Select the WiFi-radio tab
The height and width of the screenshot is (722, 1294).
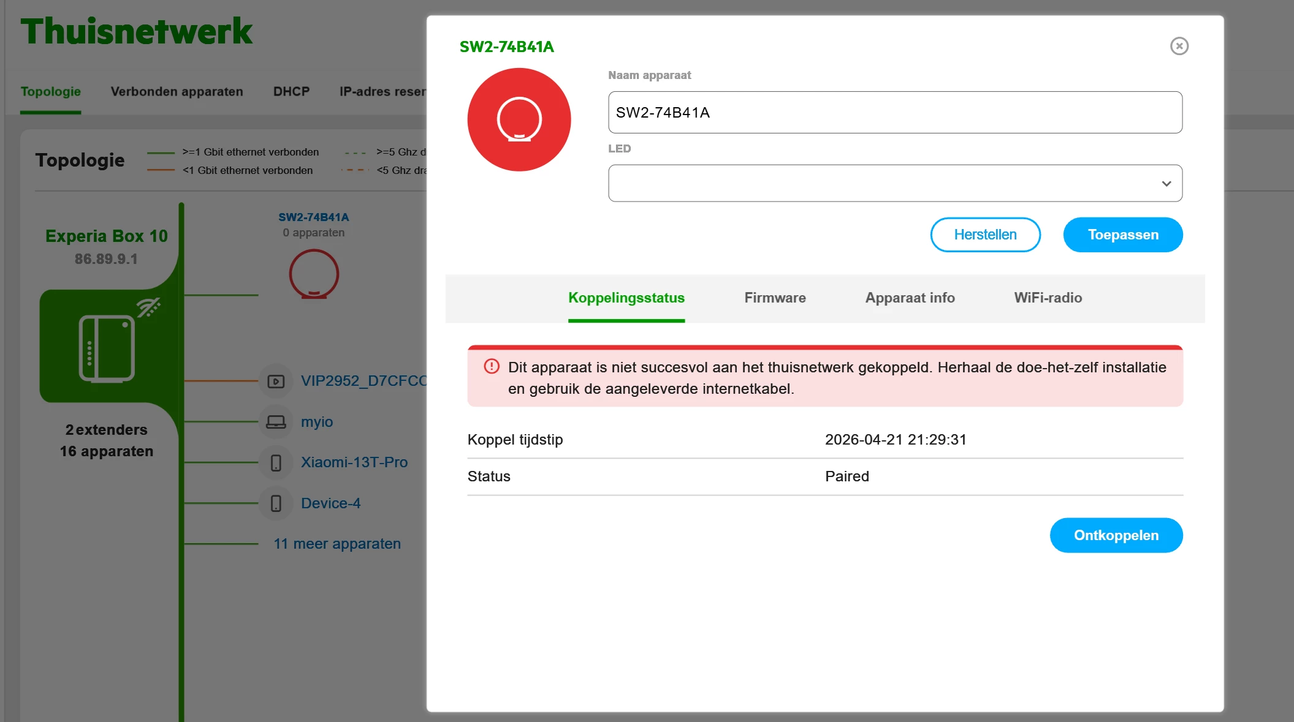(1048, 298)
